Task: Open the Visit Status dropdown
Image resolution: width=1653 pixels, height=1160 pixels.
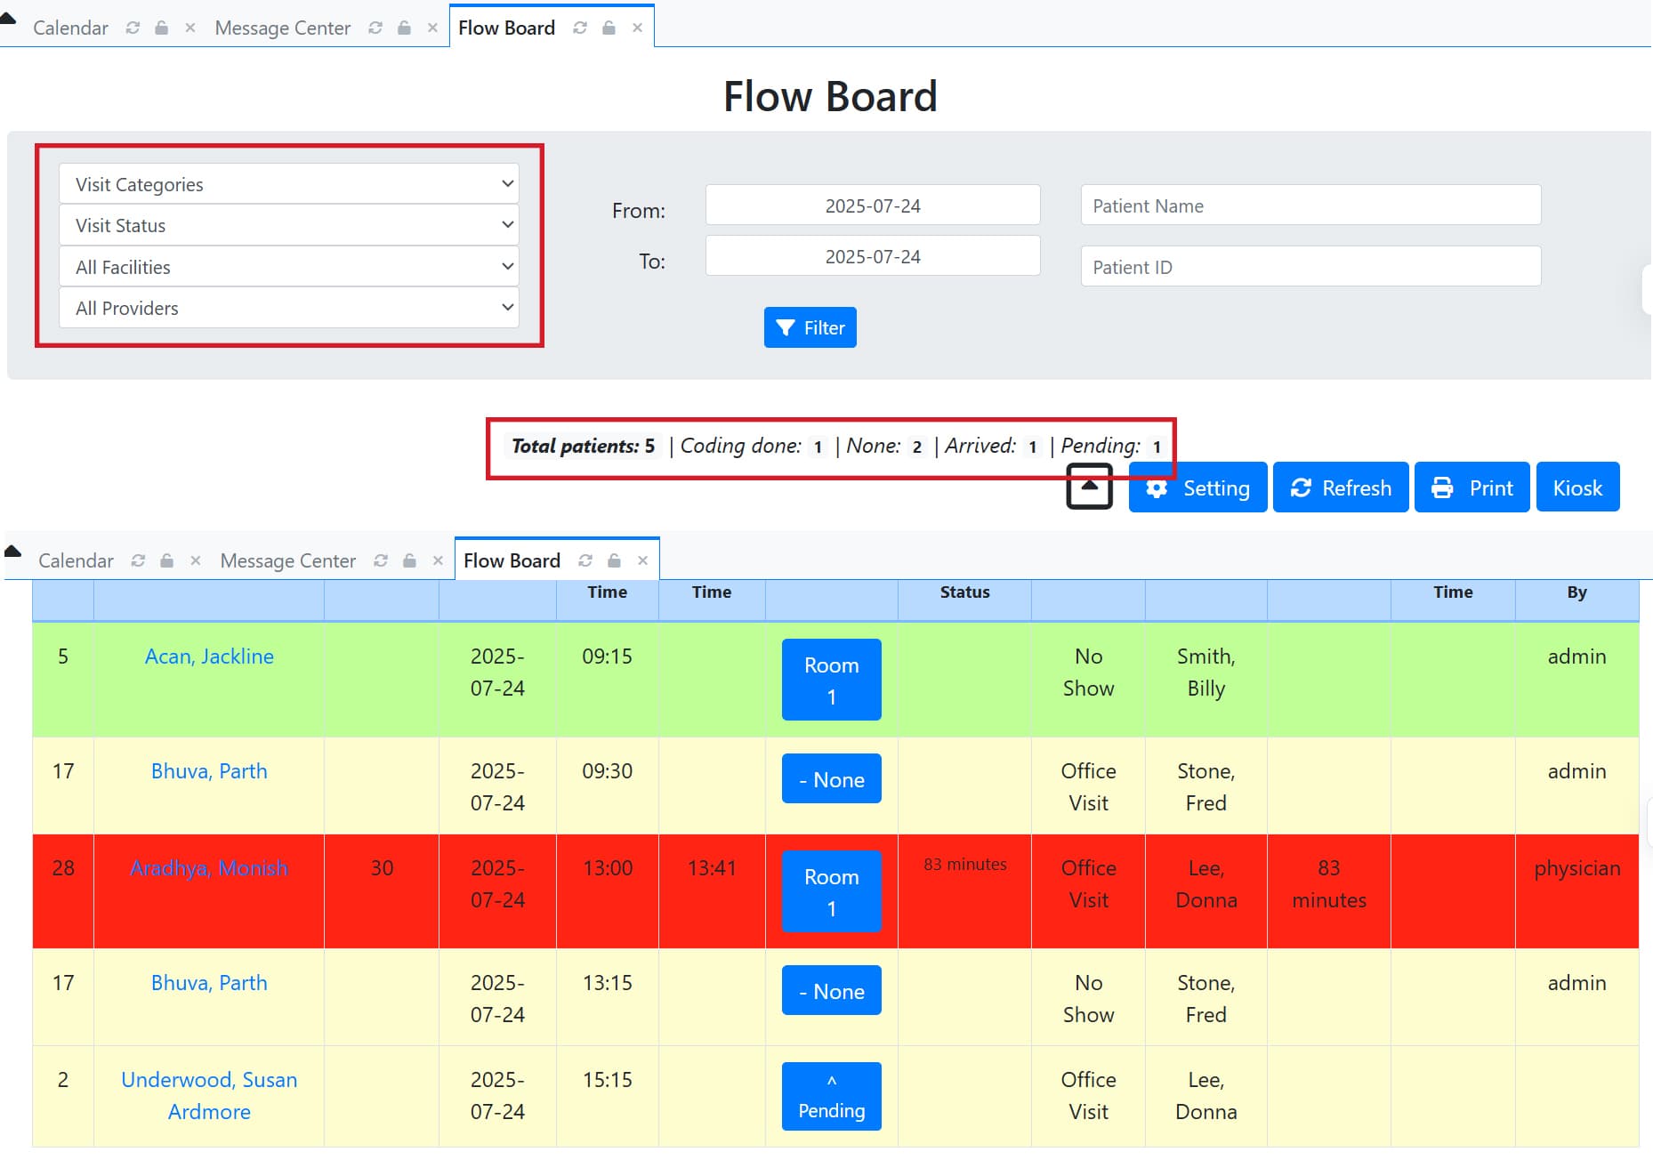Action: 289,225
